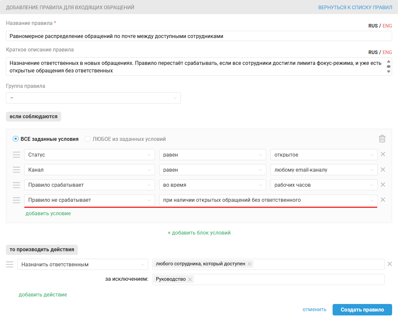Click the Название правила input field
Image resolution: width=398 pixels, height=321 pixels.
coord(199,36)
